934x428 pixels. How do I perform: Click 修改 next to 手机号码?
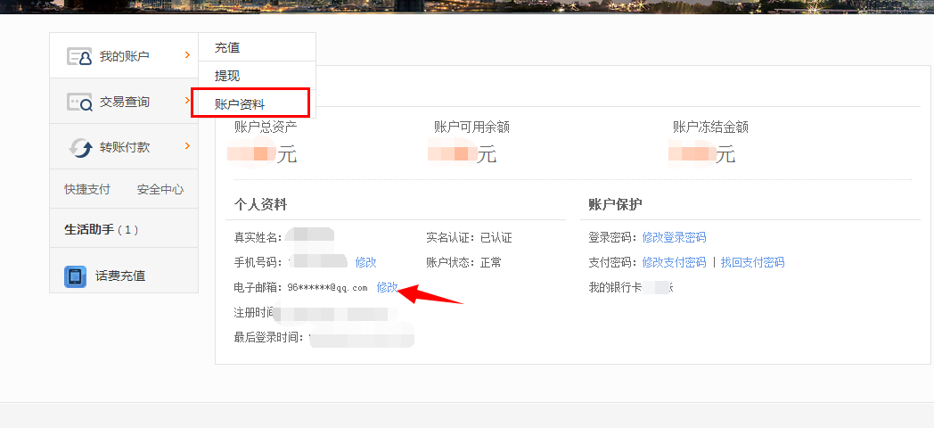(x=365, y=262)
